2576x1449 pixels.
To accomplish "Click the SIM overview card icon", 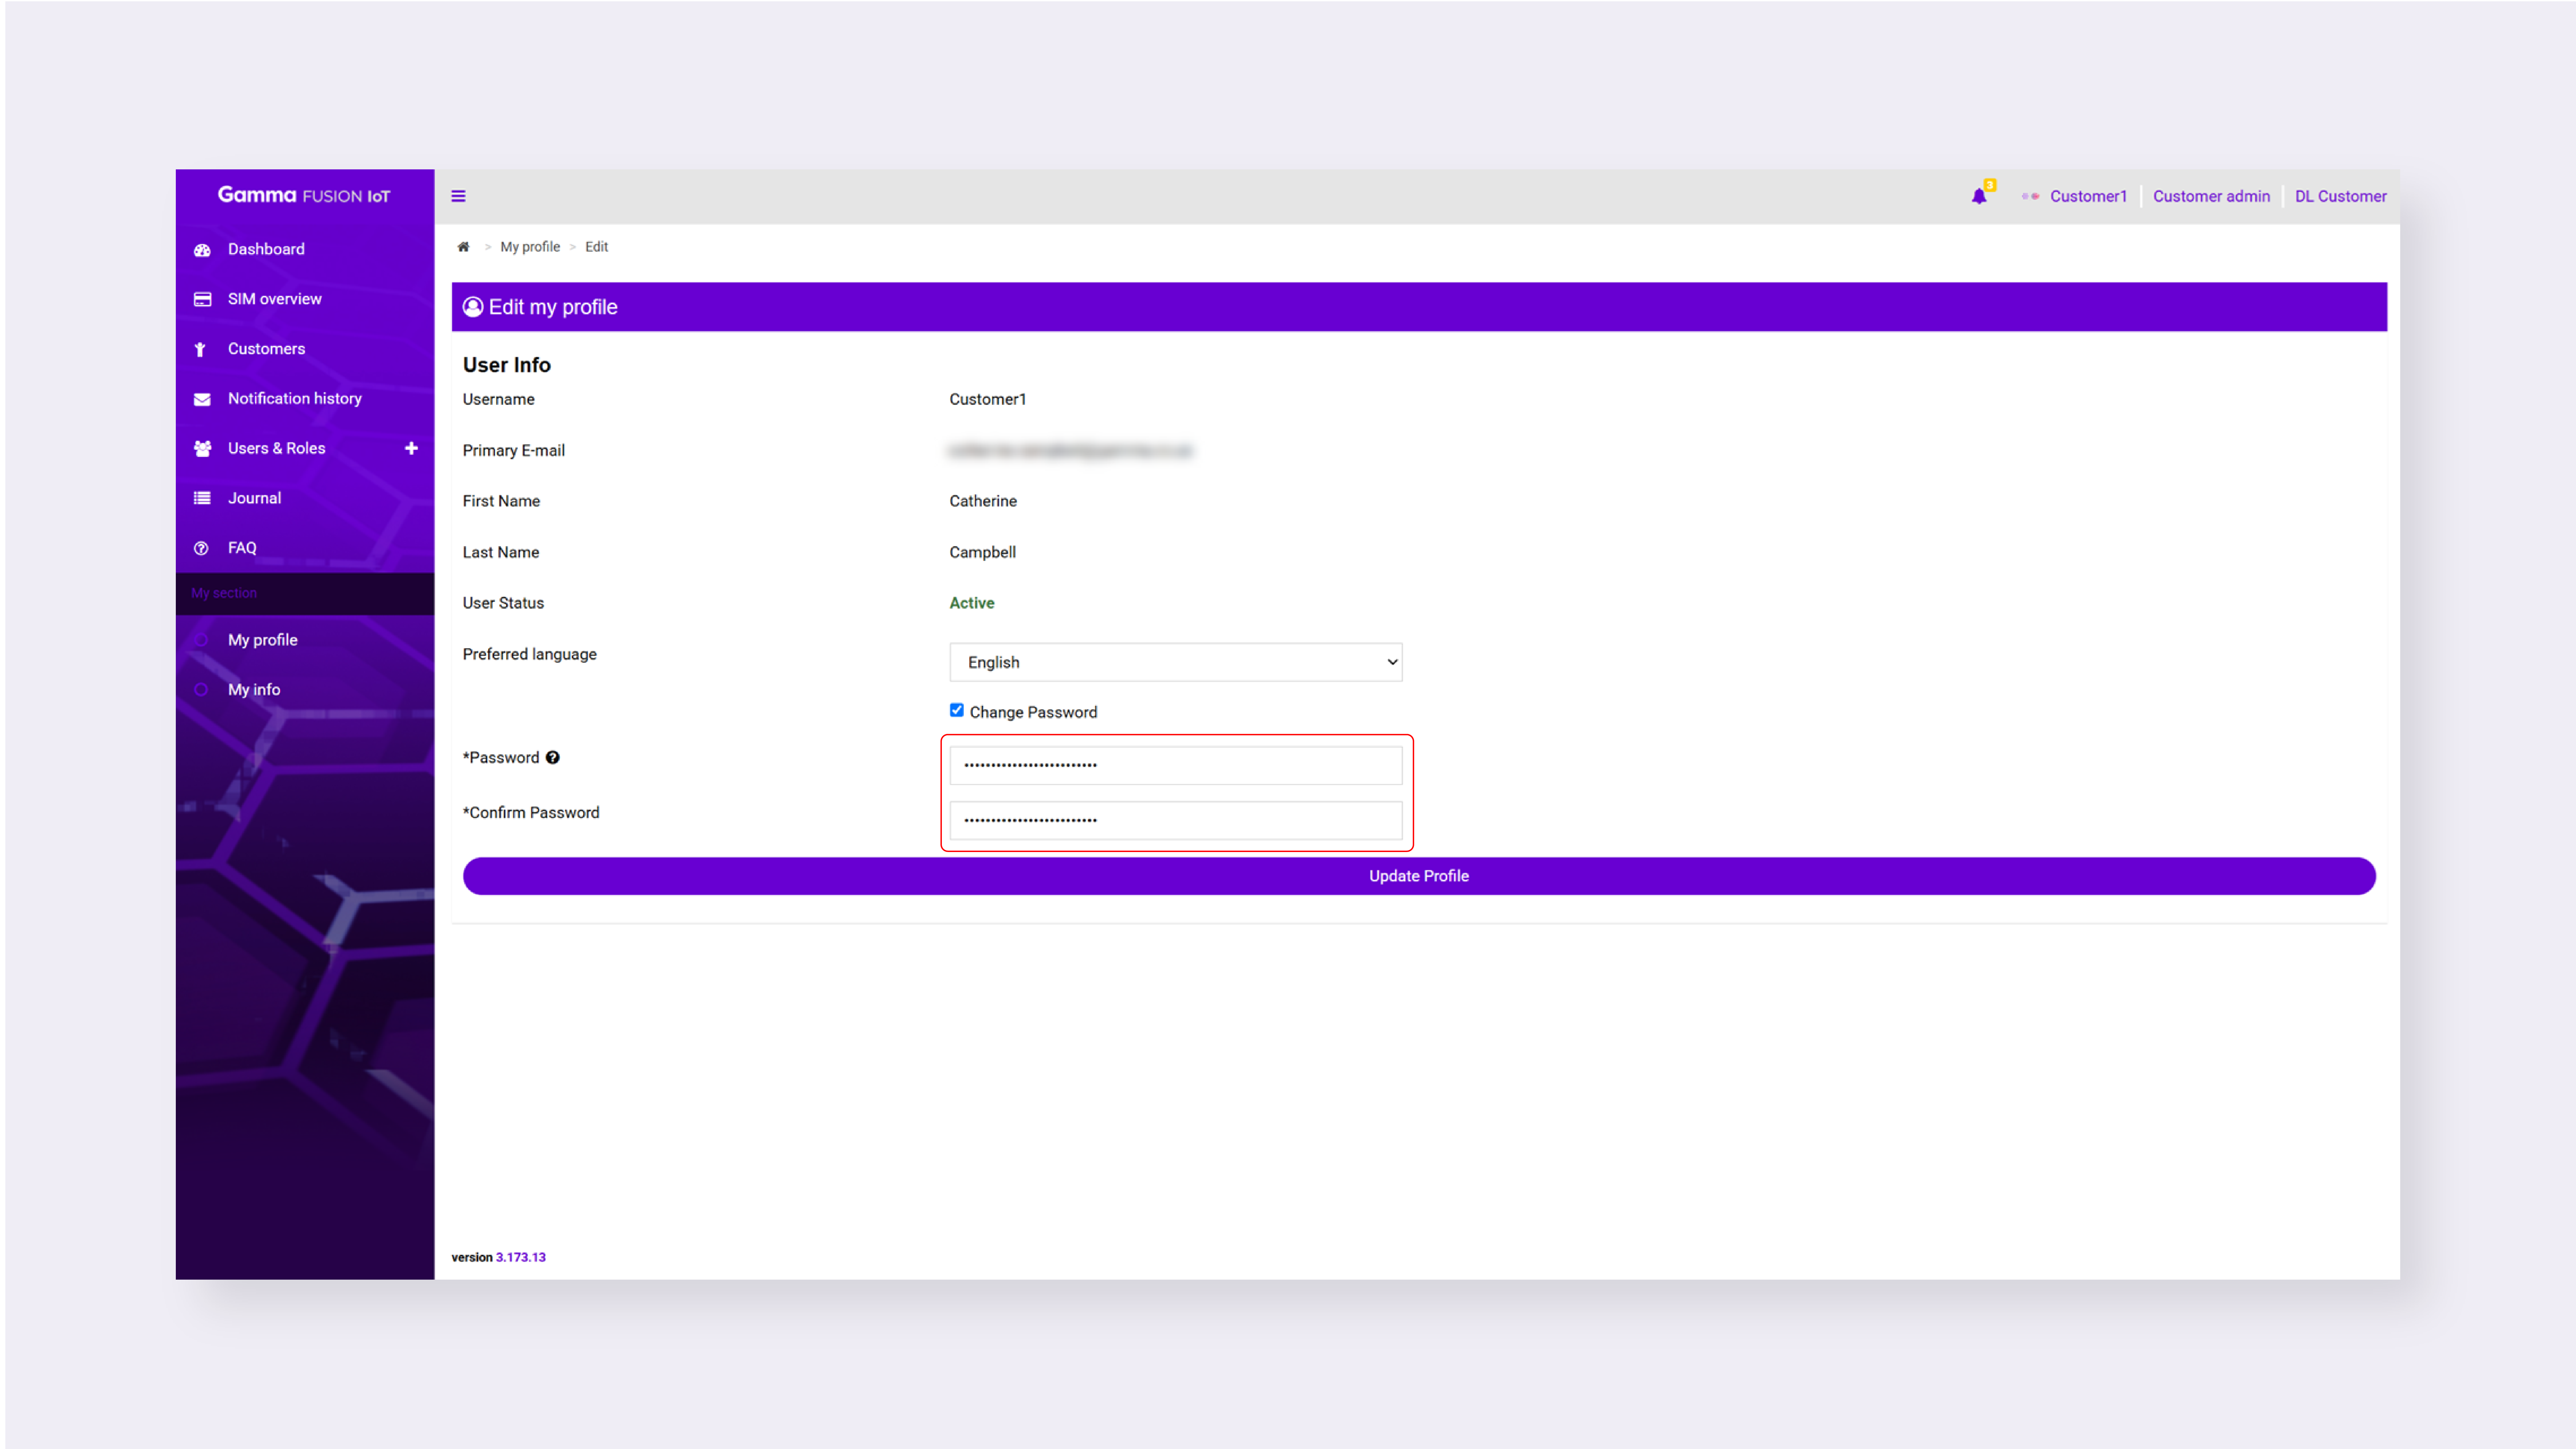I will pyautogui.click(x=202, y=299).
